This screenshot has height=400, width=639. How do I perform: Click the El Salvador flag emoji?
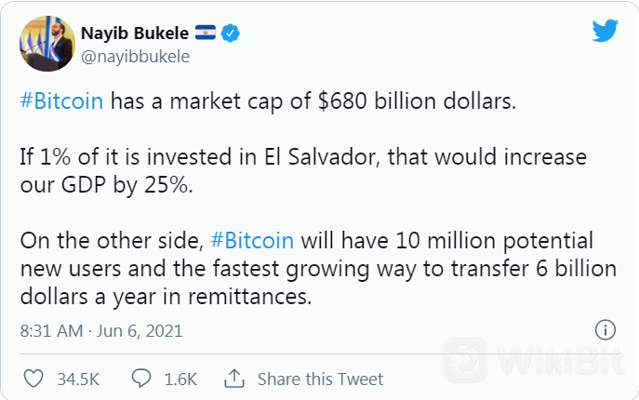point(206,33)
